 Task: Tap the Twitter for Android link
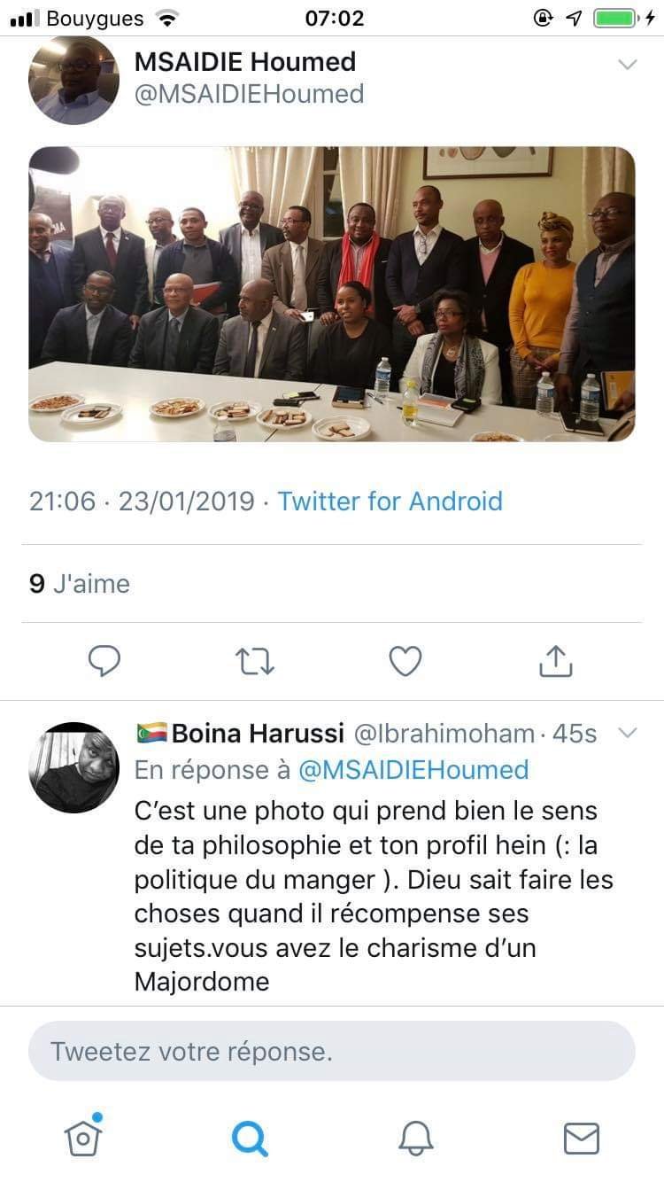[390, 502]
